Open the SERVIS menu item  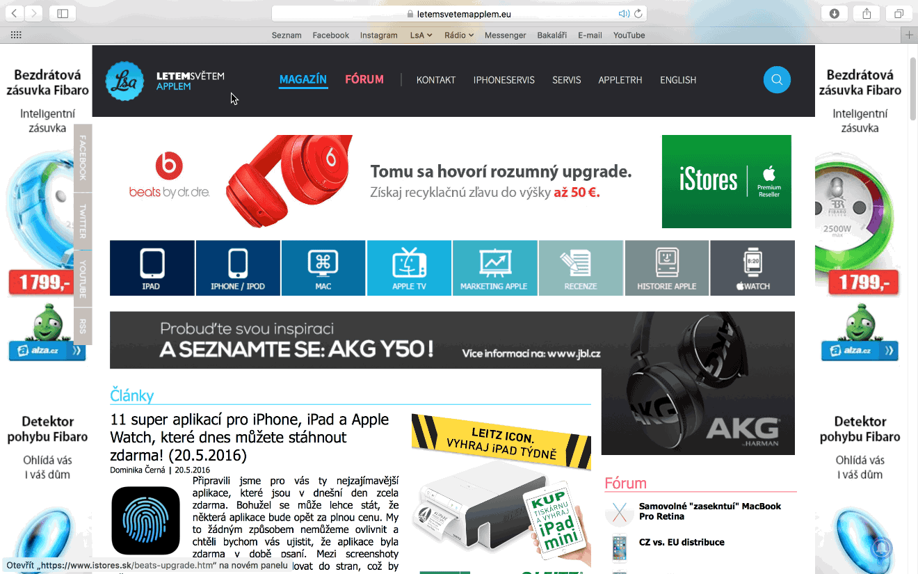567,80
